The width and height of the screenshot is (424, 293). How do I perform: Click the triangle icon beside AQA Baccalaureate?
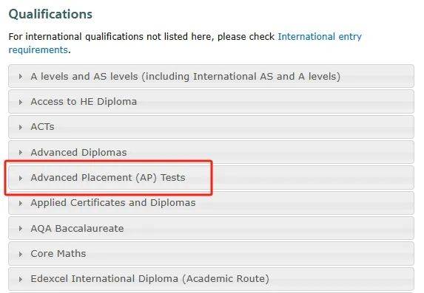21,229
